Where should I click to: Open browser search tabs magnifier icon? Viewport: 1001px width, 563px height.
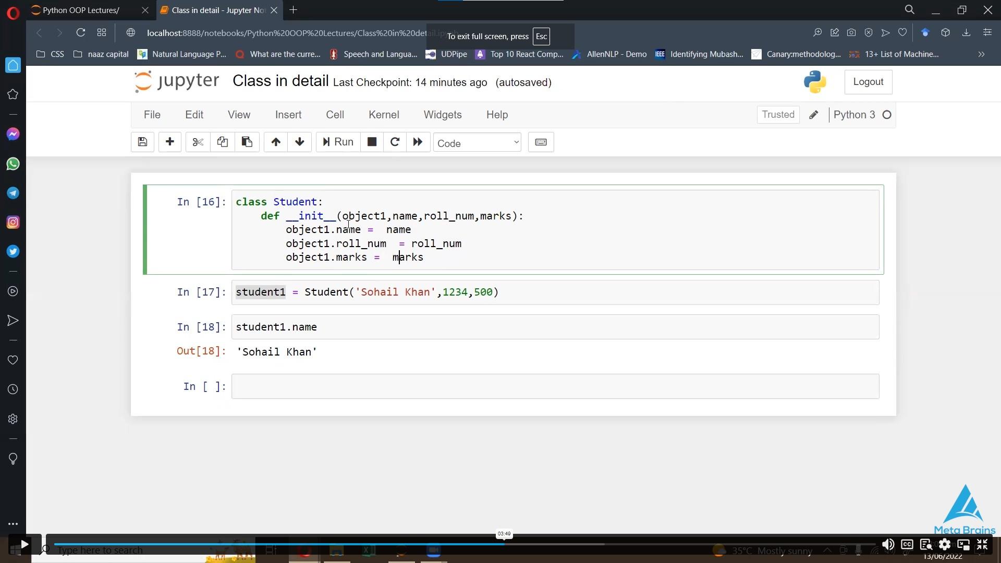point(910,10)
